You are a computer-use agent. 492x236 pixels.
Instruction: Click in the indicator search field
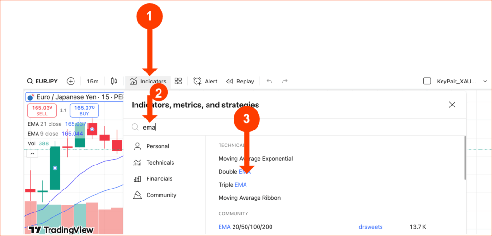click(295, 127)
